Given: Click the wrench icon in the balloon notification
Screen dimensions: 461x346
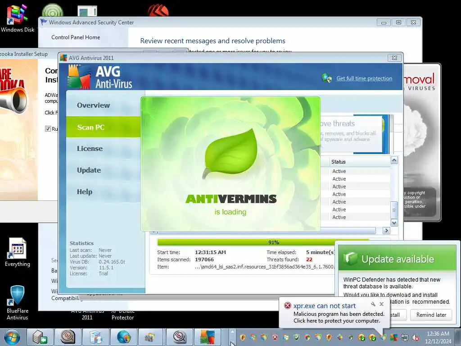Looking at the screenshot, I should pyautogui.click(x=373, y=304).
